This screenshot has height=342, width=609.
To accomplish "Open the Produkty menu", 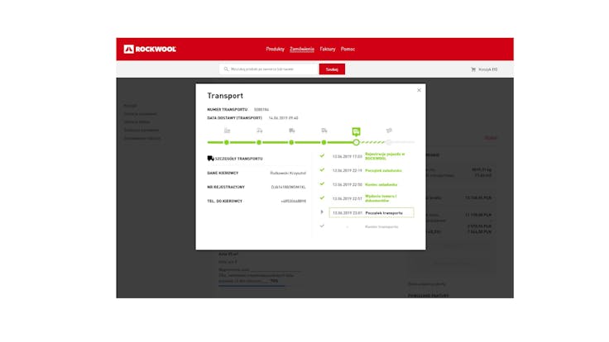I will pyautogui.click(x=275, y=50).
